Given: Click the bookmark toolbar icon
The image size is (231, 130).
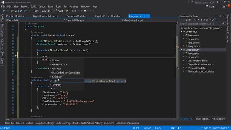Looking at the screenshot, I should coord(85,11).
